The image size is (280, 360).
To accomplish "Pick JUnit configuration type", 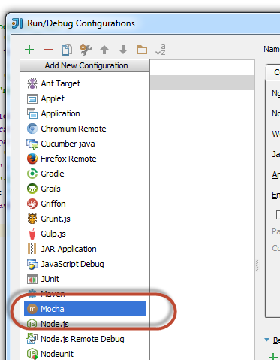I will (x=85, y=279).
